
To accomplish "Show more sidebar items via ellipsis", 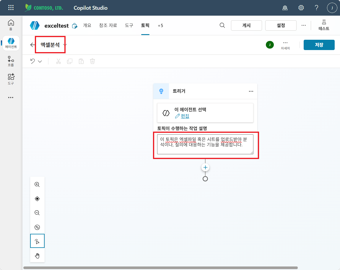I will [x=11, y=97].
